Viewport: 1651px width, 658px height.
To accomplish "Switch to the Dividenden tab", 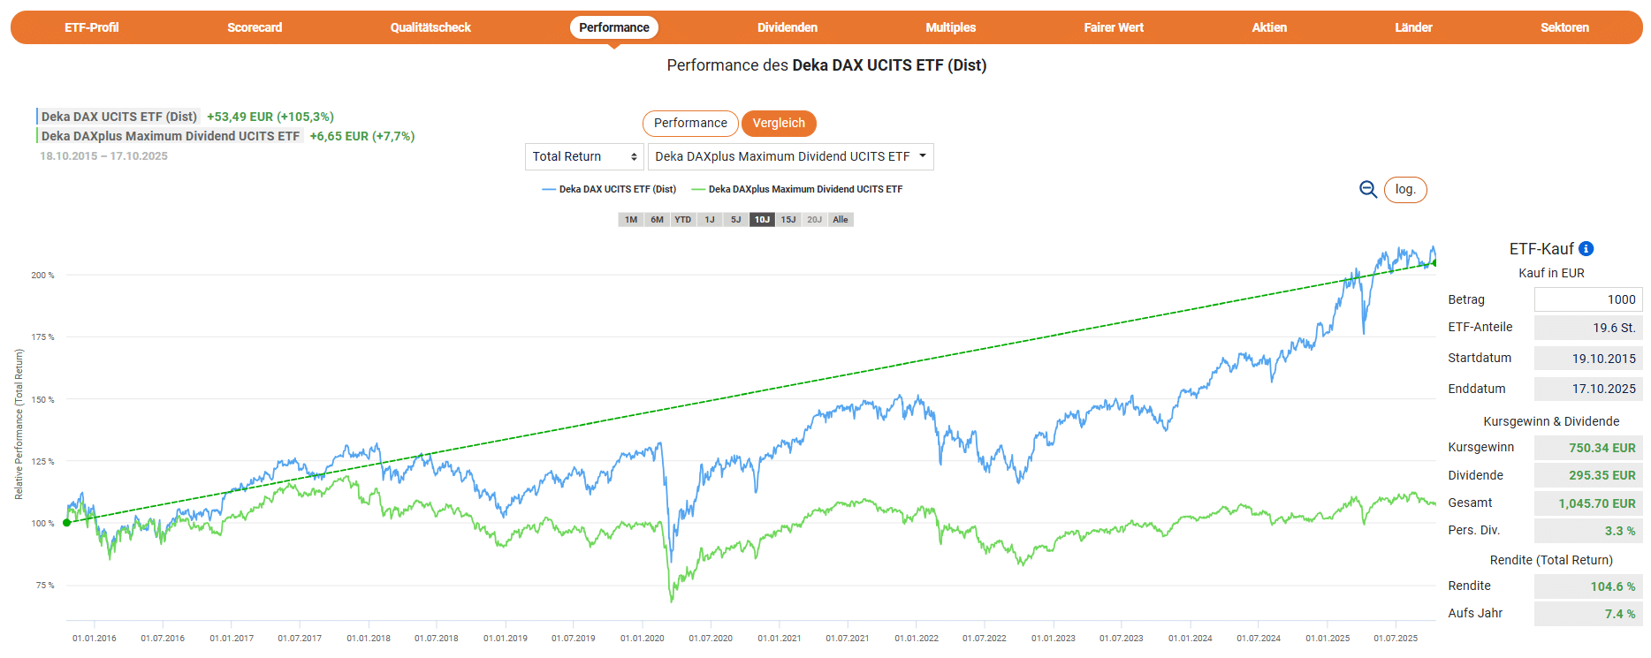I will pos(787,27).
